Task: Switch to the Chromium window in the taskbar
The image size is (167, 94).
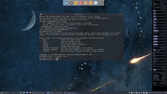Action: tap(55, 93)
